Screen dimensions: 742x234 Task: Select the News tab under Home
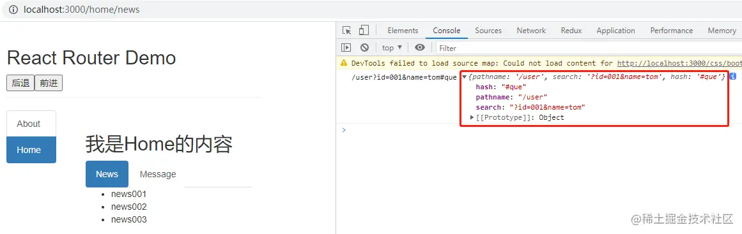(107, 174)
